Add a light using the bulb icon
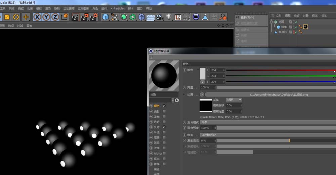Viewport: 336px width, 175px height. (169, 17)
